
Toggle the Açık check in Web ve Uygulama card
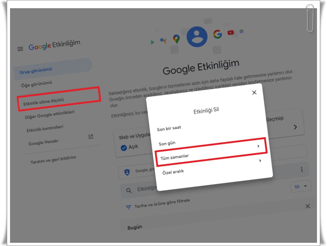(124, 148)
